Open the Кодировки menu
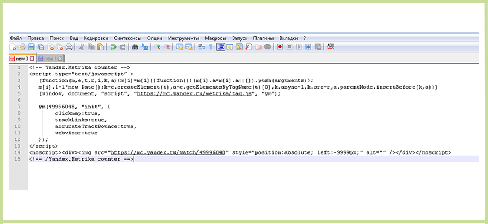 96,38
